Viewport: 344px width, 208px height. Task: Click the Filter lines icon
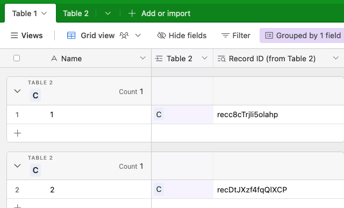pyautogui.click(x=225, y=35)
